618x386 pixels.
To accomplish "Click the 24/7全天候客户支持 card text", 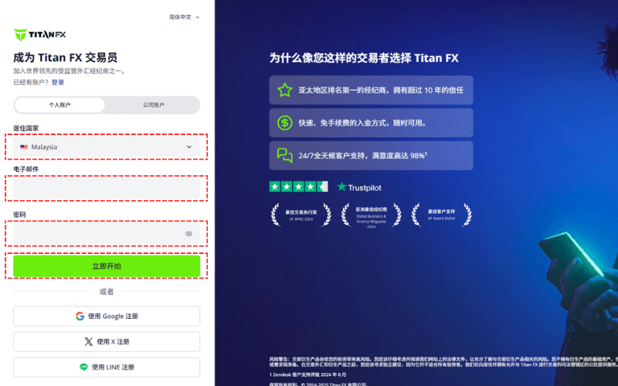I will pos(362,156).
